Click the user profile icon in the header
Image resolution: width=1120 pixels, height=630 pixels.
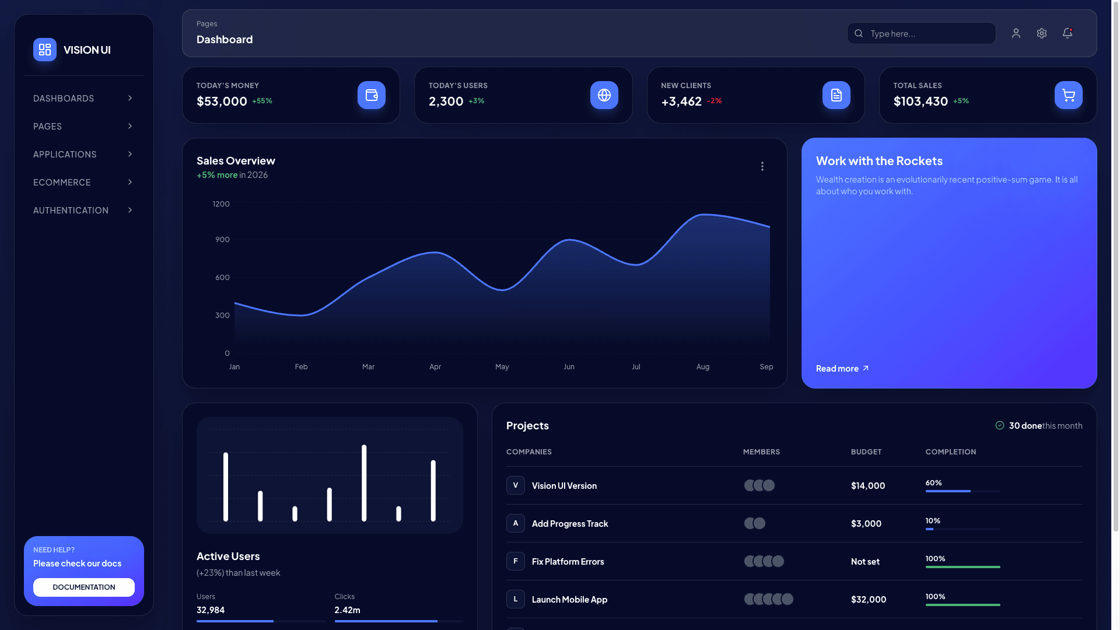tap(1016, 33)
